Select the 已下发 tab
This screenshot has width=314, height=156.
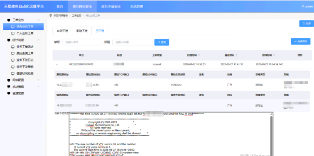click(x=100, y=31)
